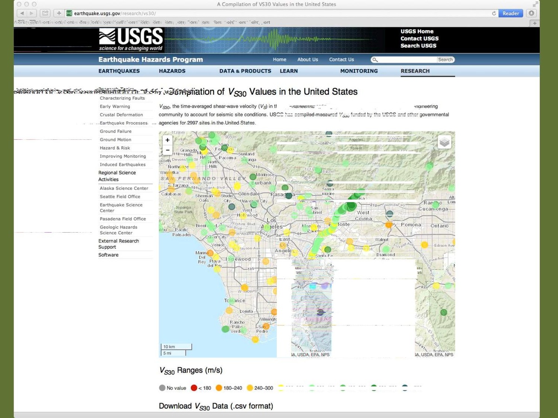Open the DATA & PRODUCTS menu

[x=245, y=71]
